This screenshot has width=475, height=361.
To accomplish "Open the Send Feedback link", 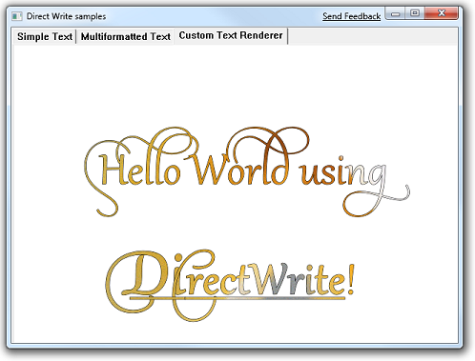I will click(351, 16).
